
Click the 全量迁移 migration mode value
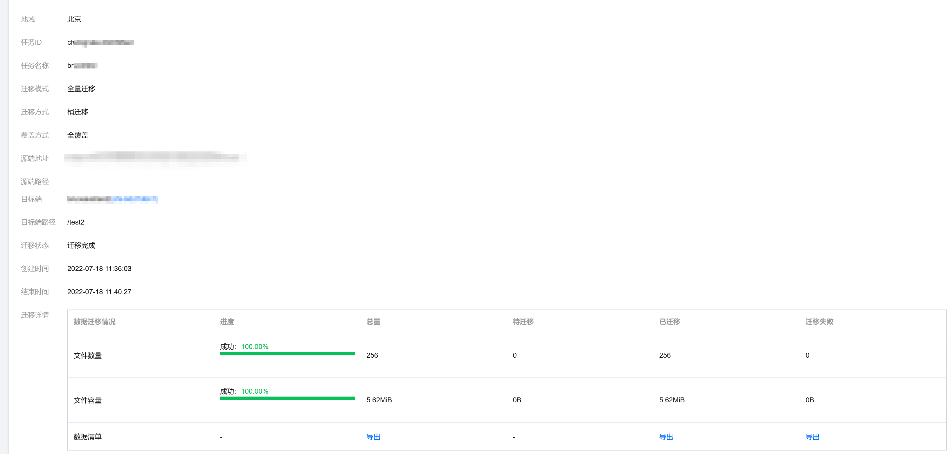point(81,89)
